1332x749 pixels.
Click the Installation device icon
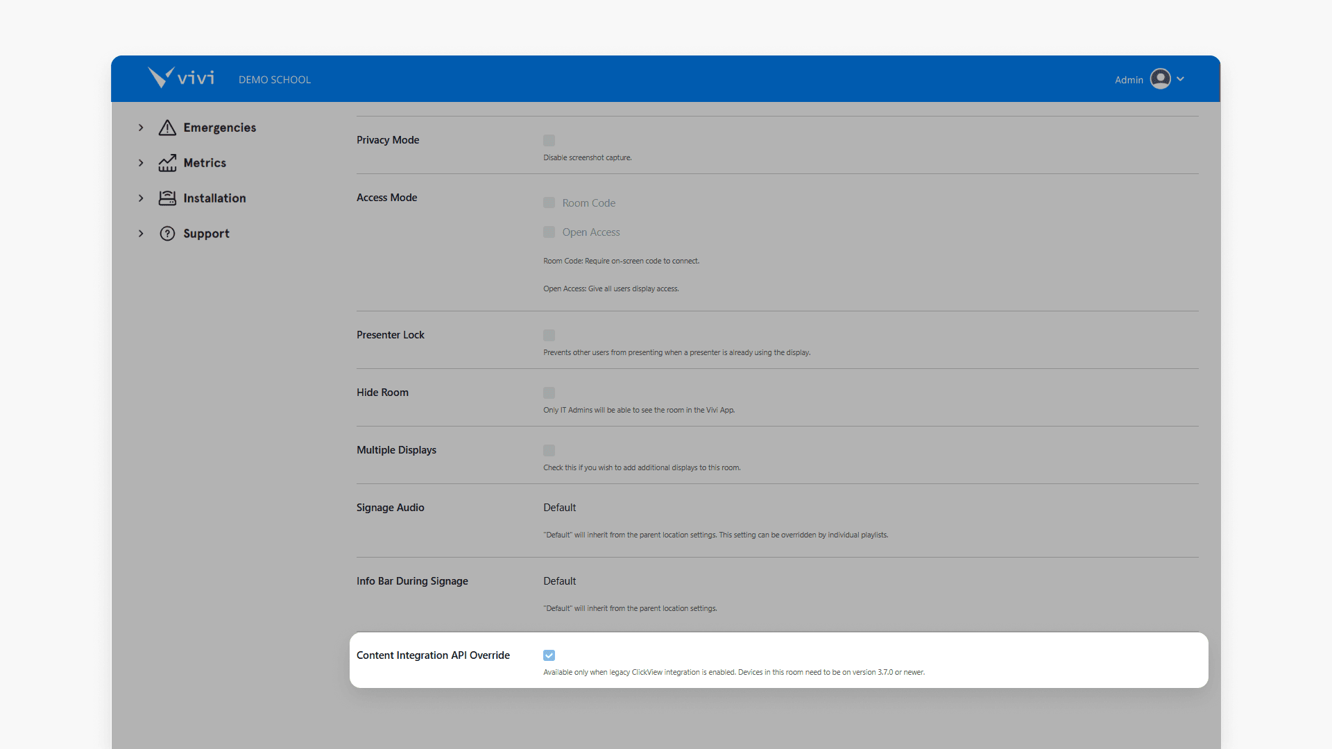(x=167, y=198)
